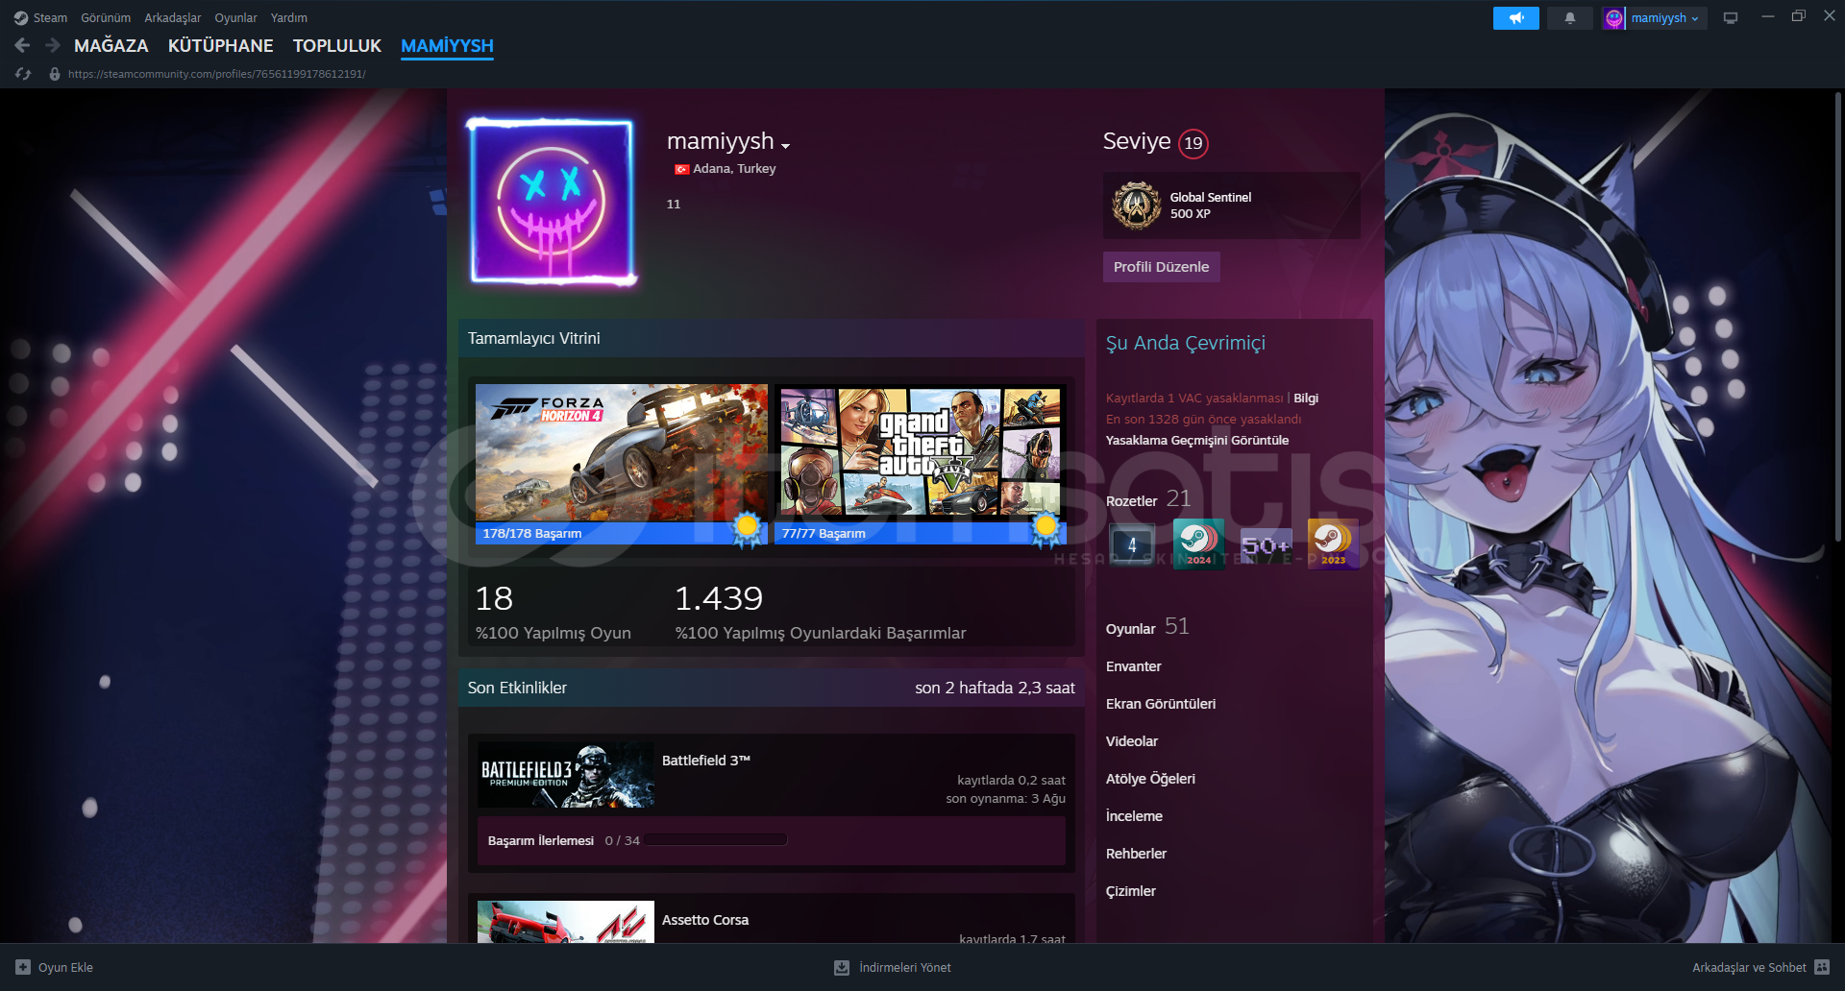Click the Oyun Ekle label
Image resolution: width=1845 pixels, height=991 pixels.
tap(65, 967)
